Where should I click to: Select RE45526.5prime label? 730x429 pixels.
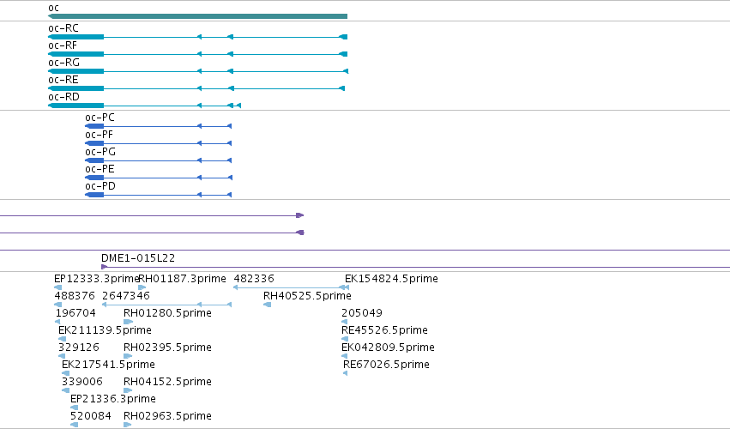pos(384,330)
